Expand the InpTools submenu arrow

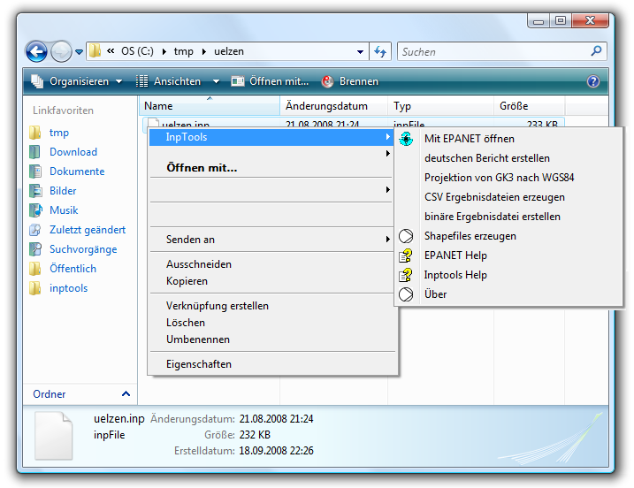[388, 137]
